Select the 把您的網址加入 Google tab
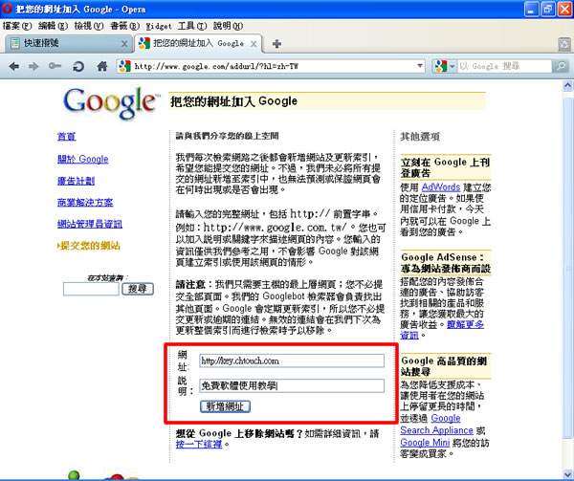Viewport: 574px width, 481px height. pos(198,44)
